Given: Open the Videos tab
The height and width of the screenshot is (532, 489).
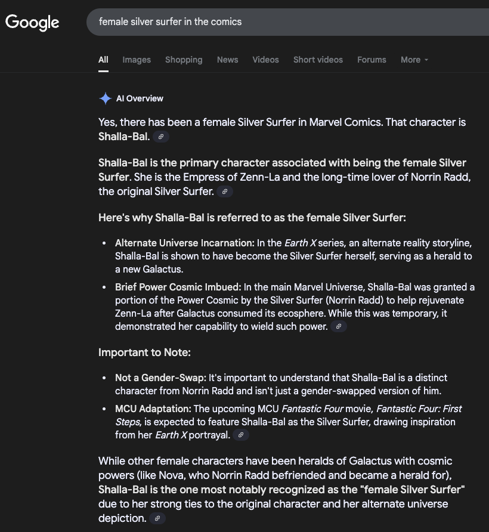Looking at the screenshot, I should [x=265, y=60].
